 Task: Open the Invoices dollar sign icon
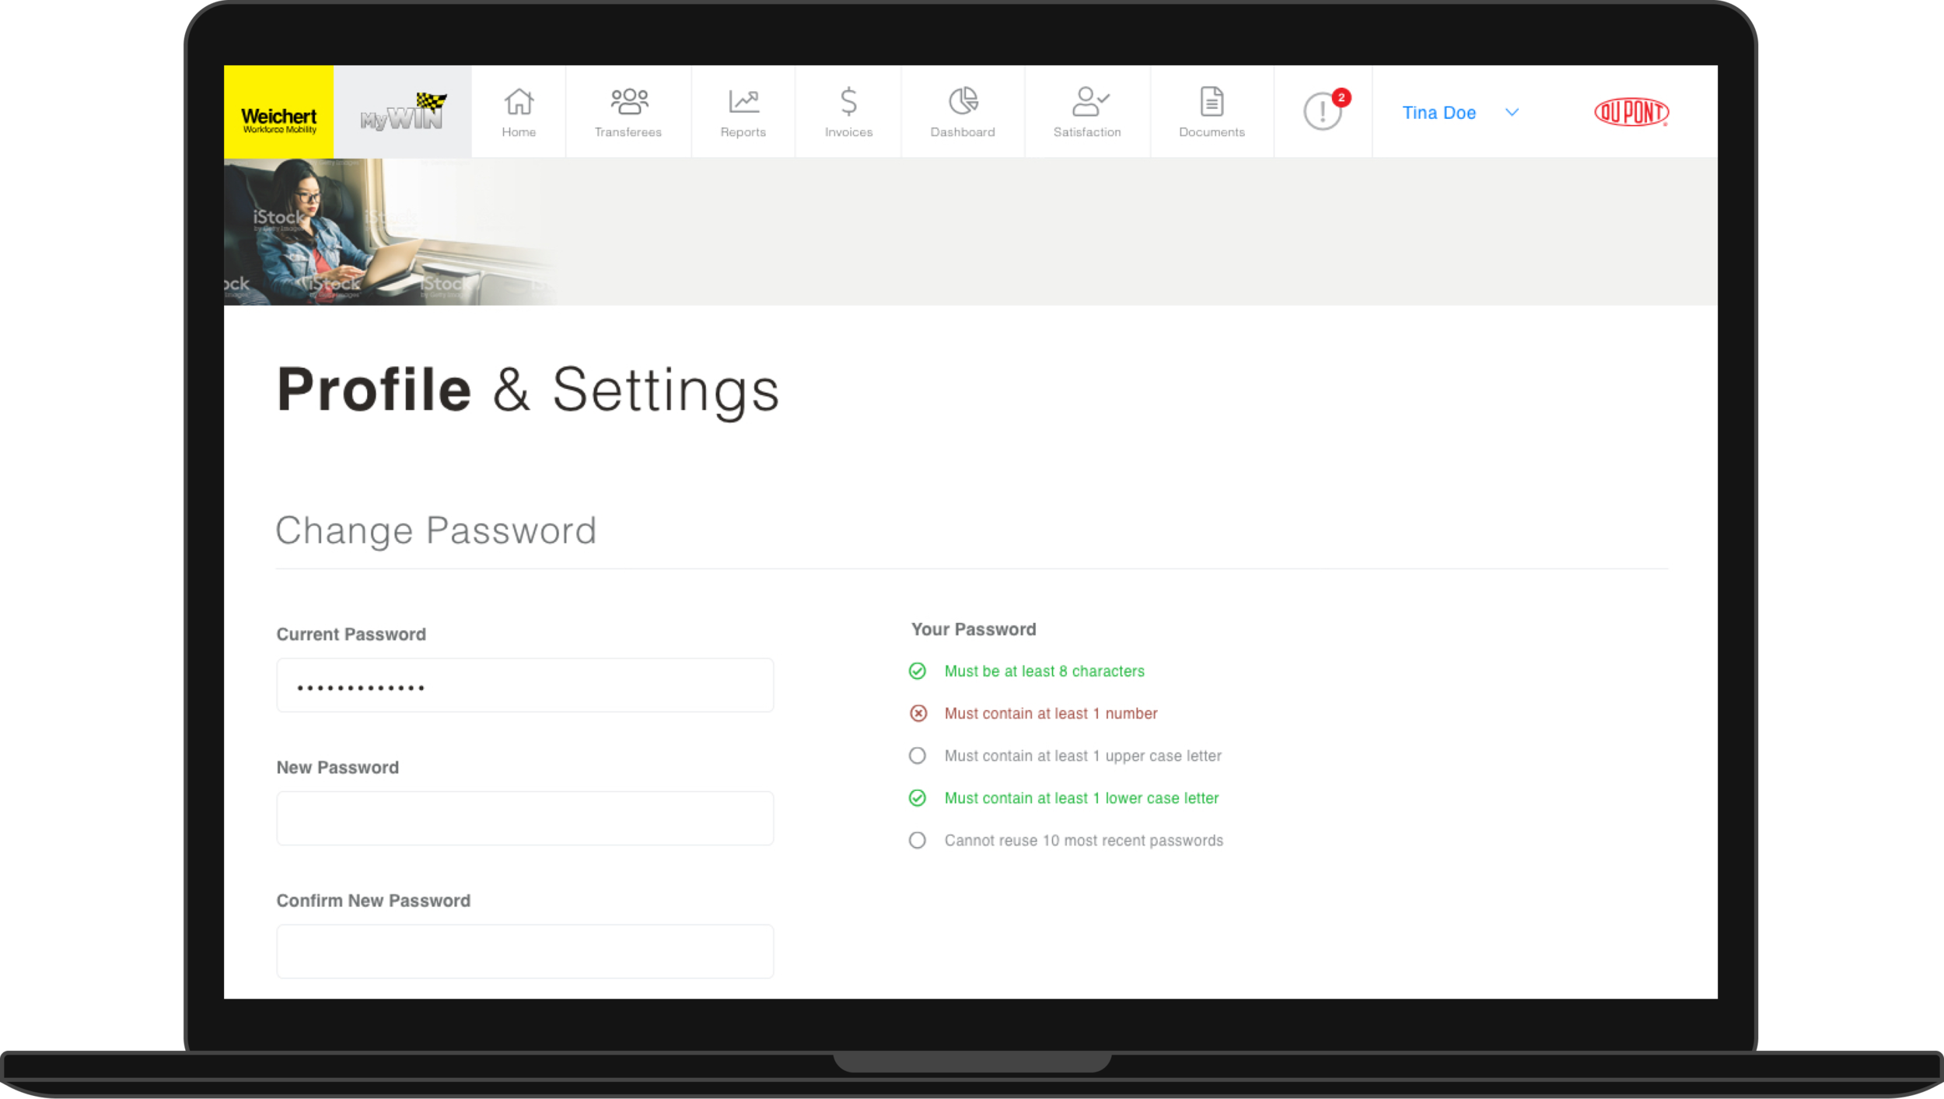(848, 102)
